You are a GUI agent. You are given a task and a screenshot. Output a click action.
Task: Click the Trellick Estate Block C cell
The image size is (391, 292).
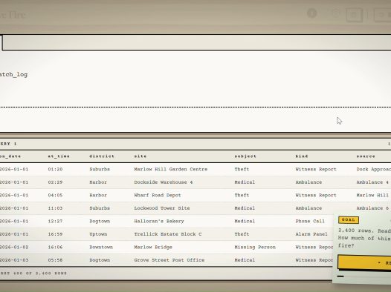[168, 234]
